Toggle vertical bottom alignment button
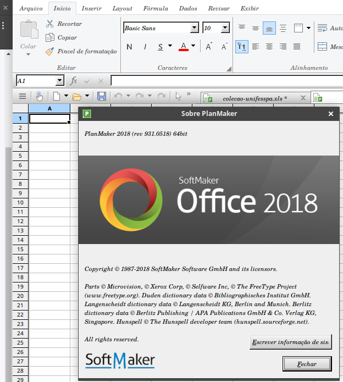343x382 pixels. click(269, 28)
